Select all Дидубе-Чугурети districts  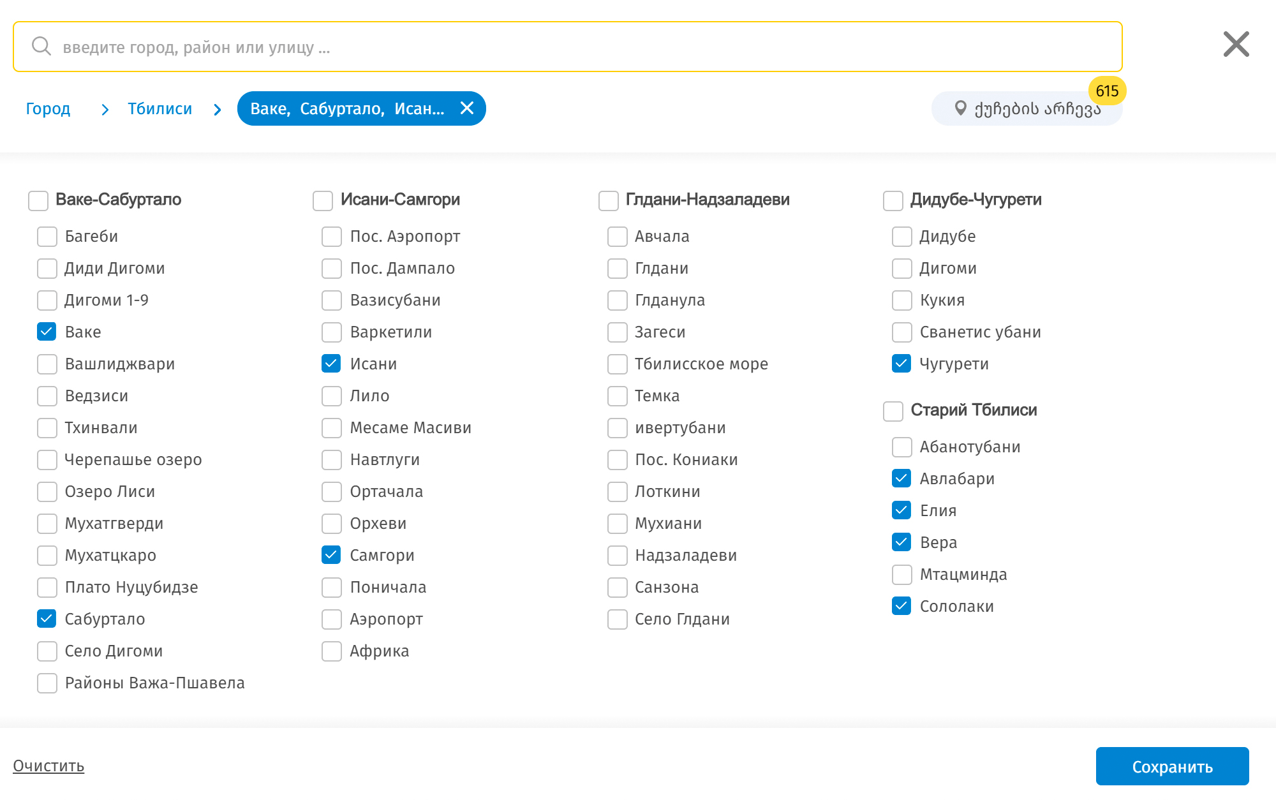click(893, 200)
